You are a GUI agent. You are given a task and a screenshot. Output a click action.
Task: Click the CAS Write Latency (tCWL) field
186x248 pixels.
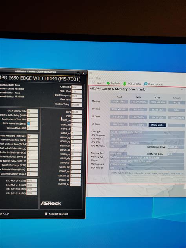tap(33, 174)
